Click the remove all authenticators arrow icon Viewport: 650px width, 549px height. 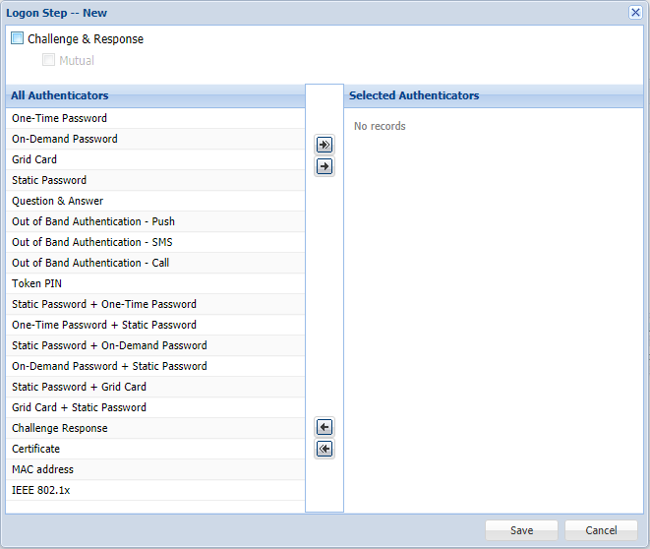pos(325,449)
